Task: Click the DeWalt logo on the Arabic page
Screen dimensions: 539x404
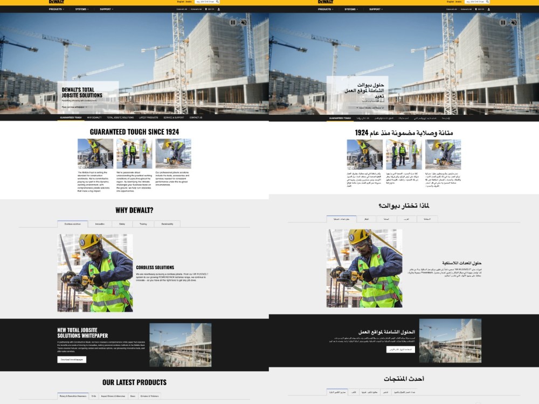Action: [326, 2]
